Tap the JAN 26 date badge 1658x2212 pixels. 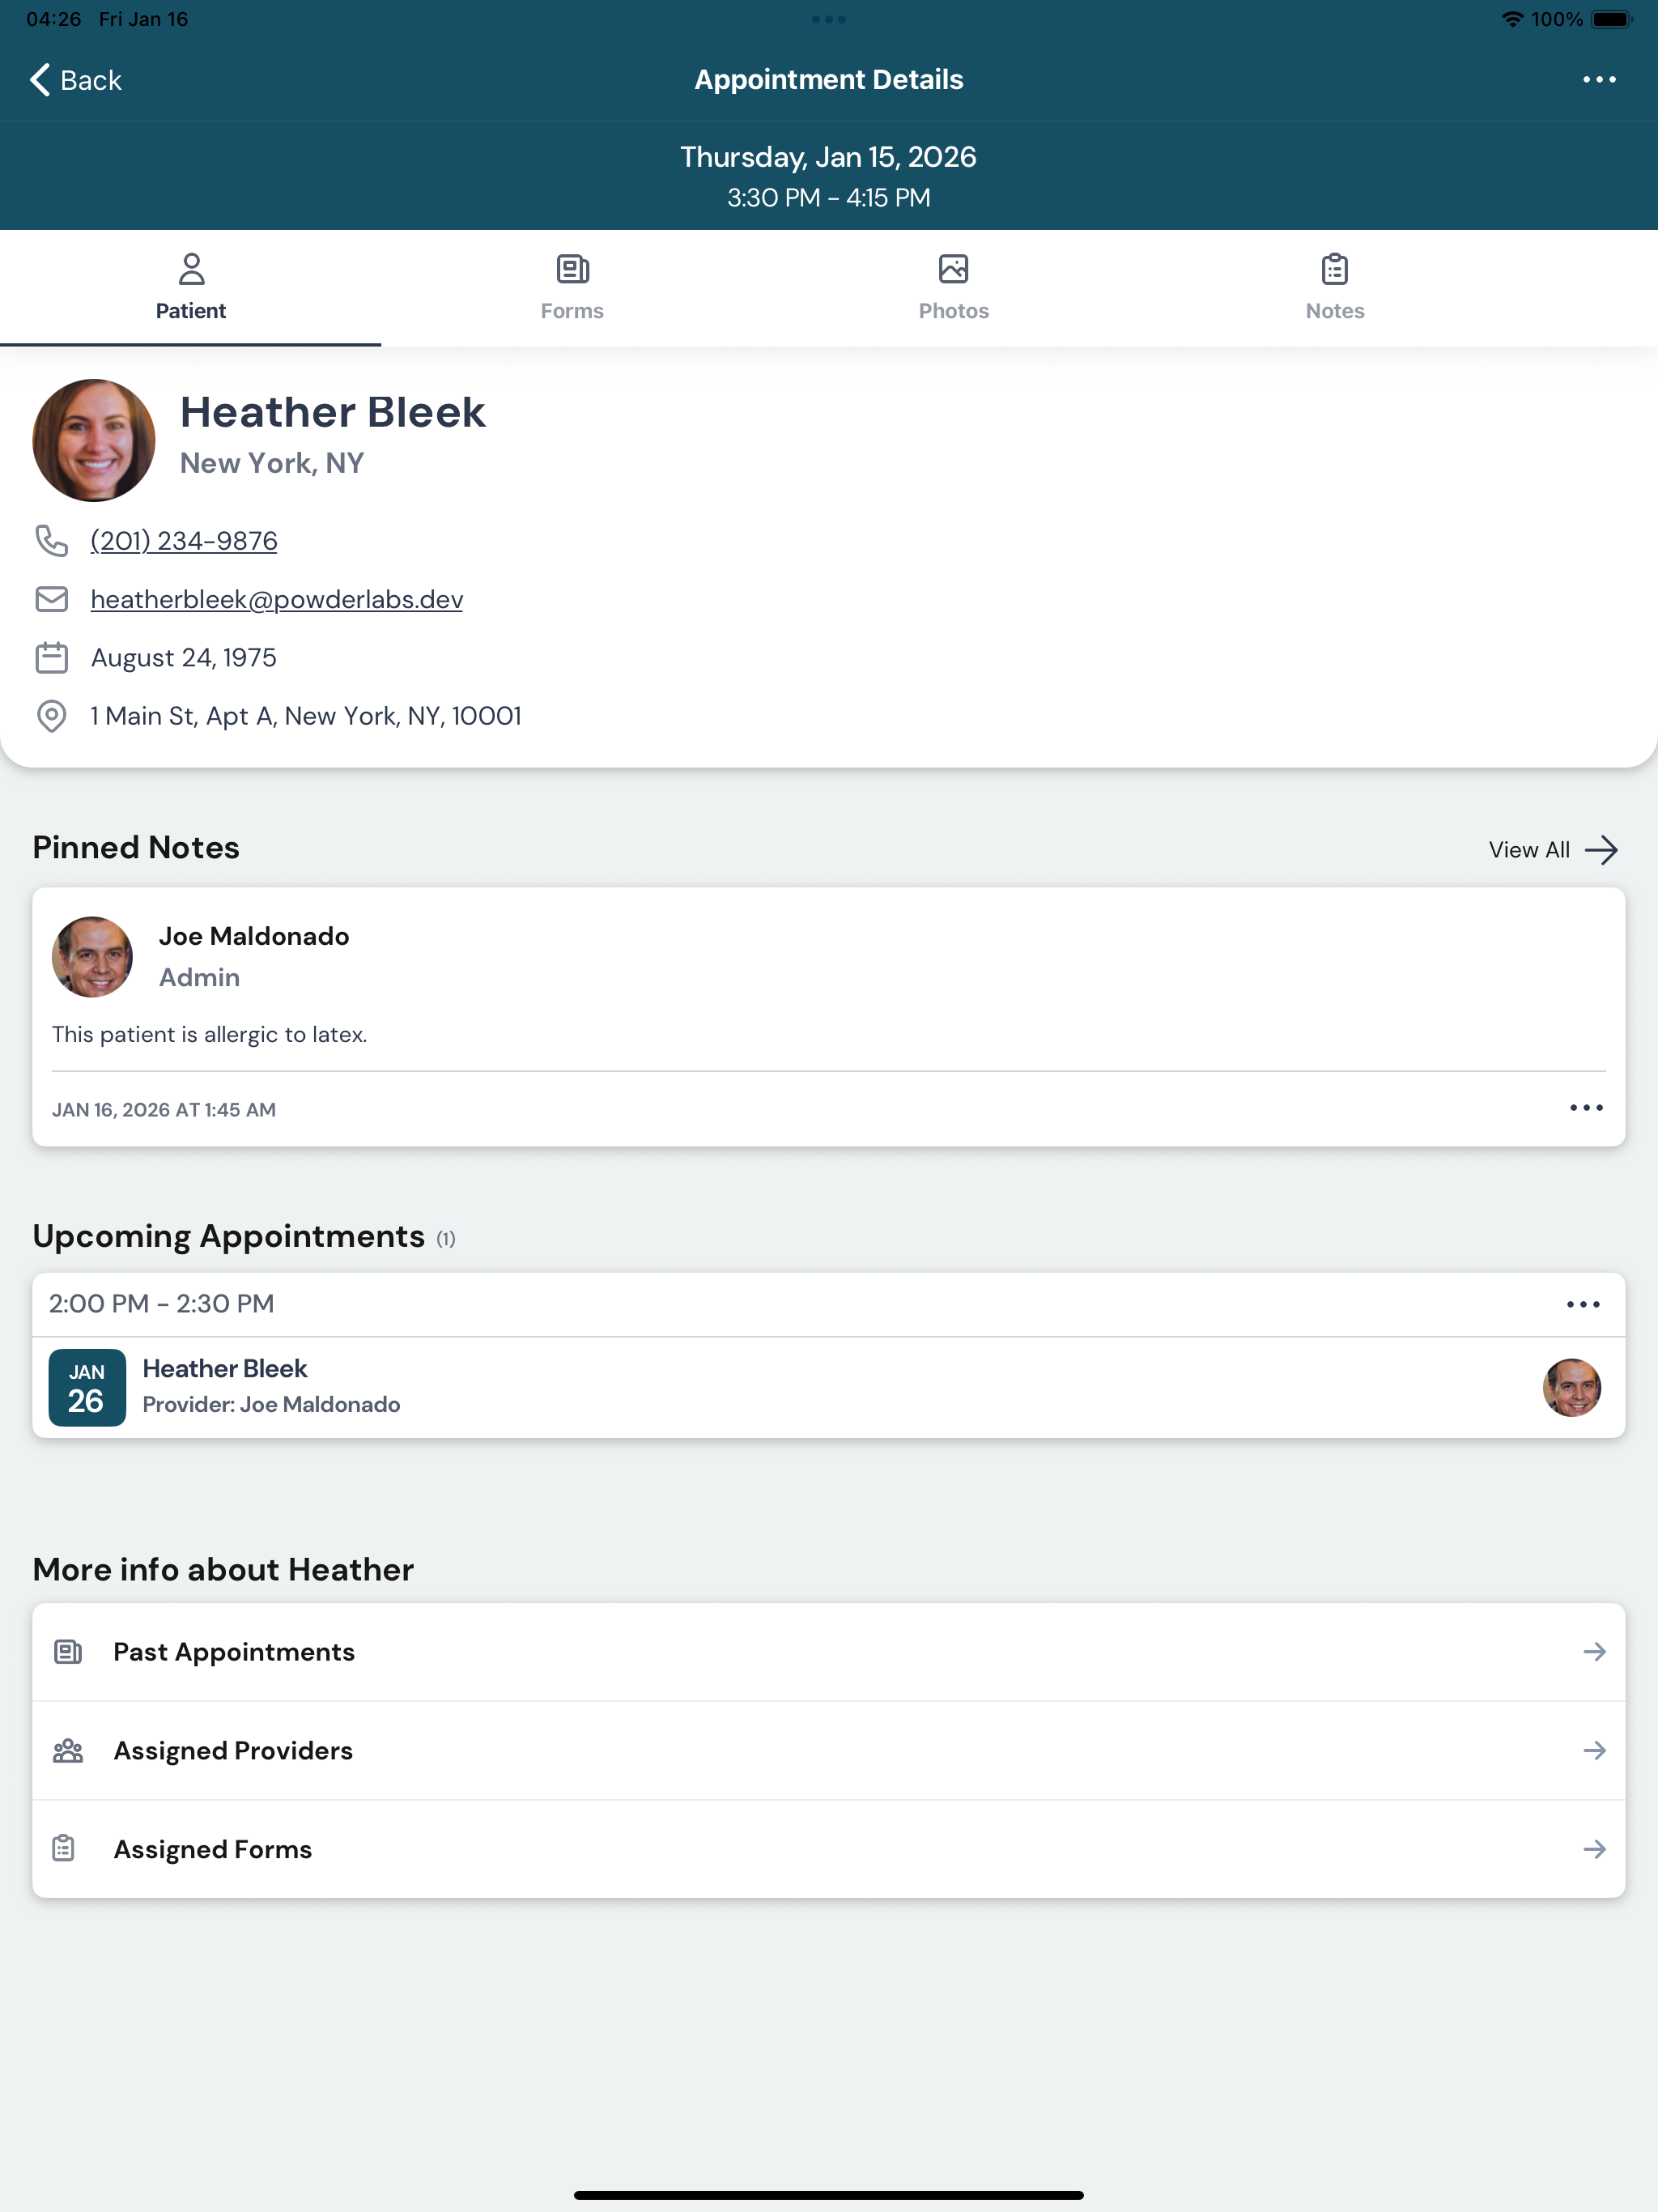click(87, 1388)
